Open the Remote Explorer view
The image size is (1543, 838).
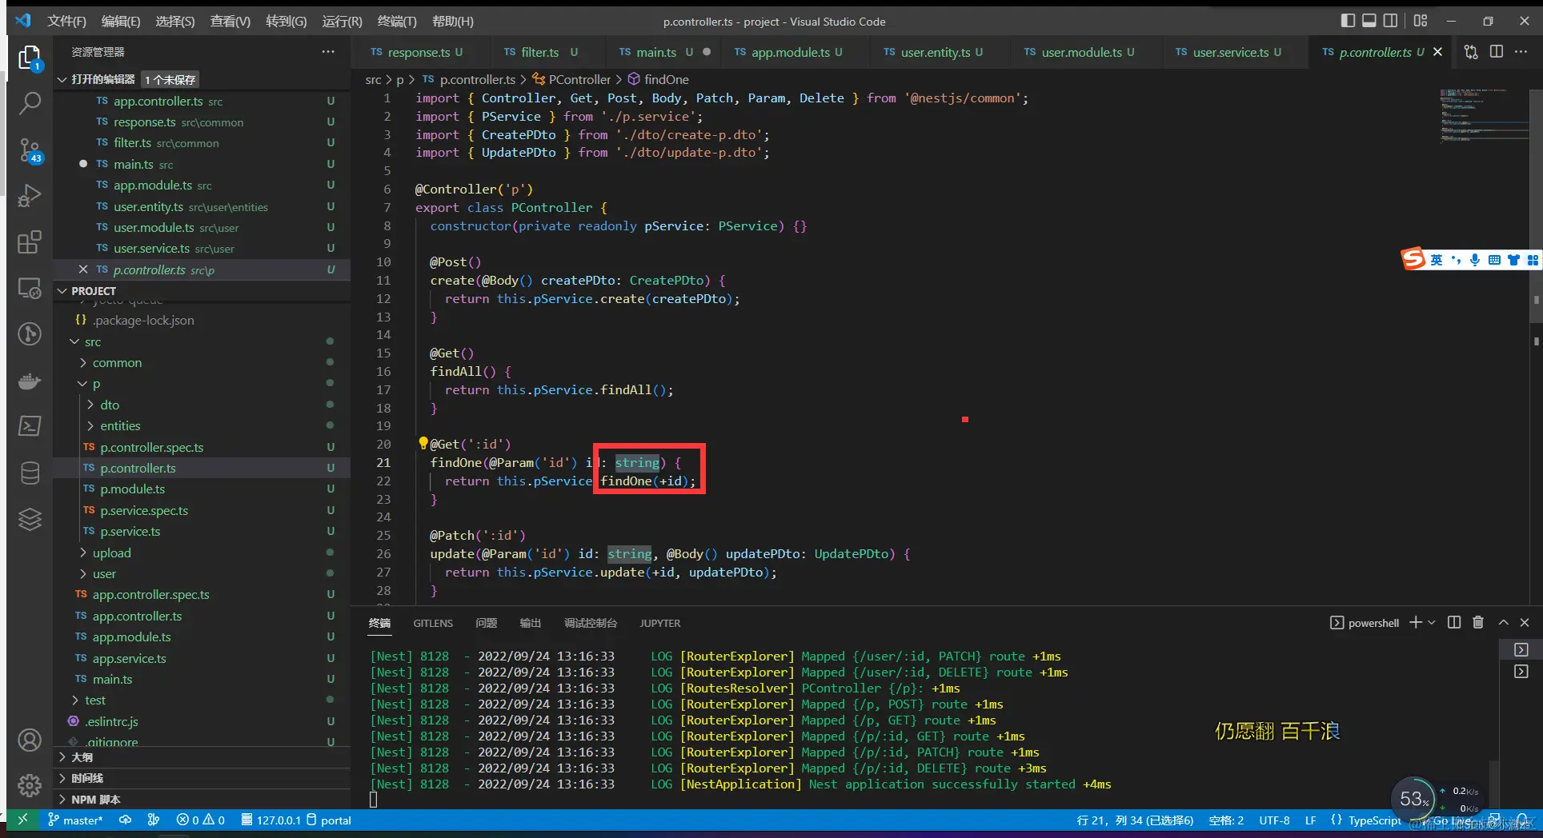click(x=30, y=288)
